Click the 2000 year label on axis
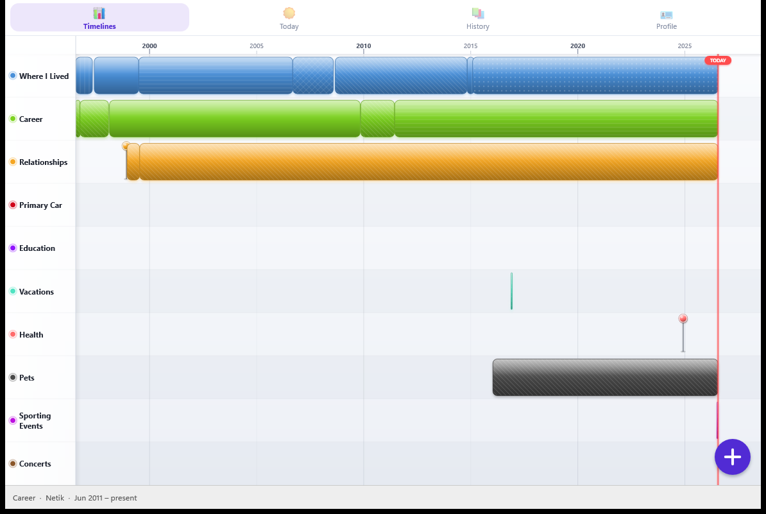 [x=149, y=46]
